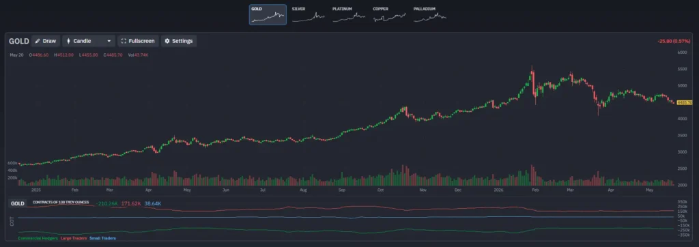Viewport: 699px width, 247px height.
Task: Click the 200k volume axis label
Action: coord(12,177)
